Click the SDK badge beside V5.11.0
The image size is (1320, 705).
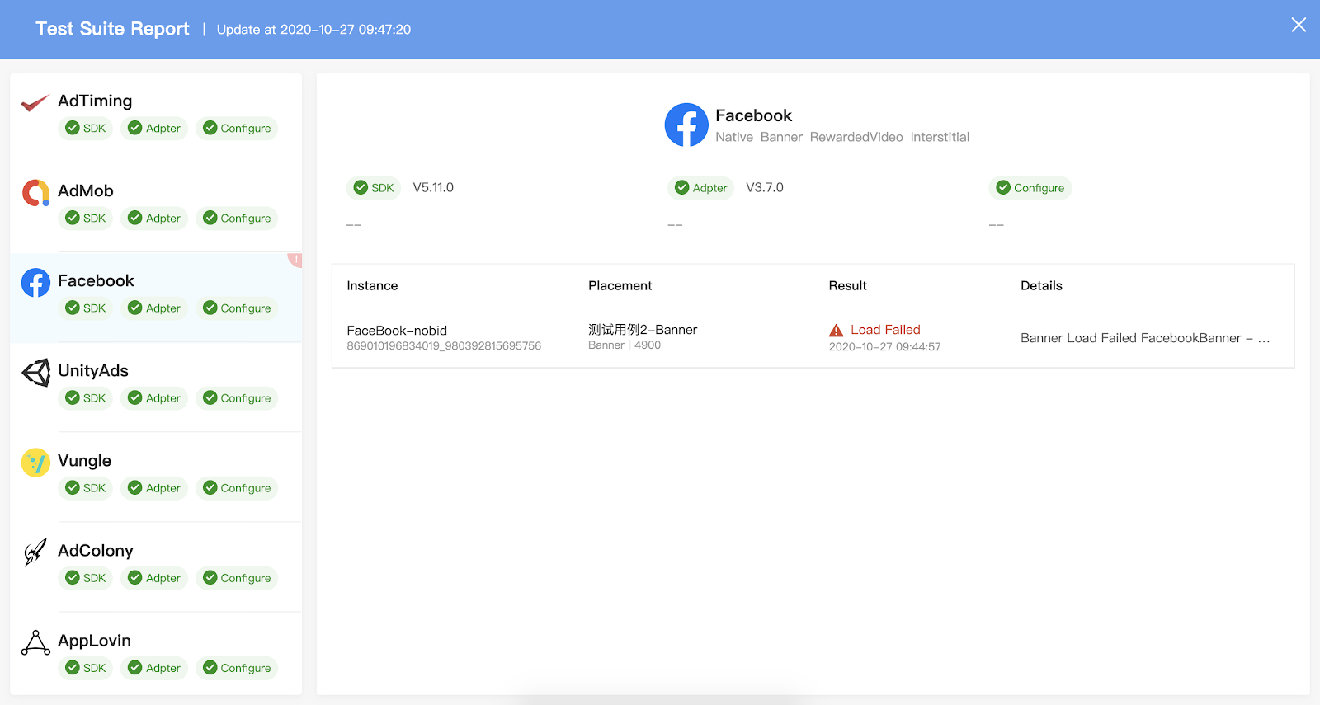point(374,187)
